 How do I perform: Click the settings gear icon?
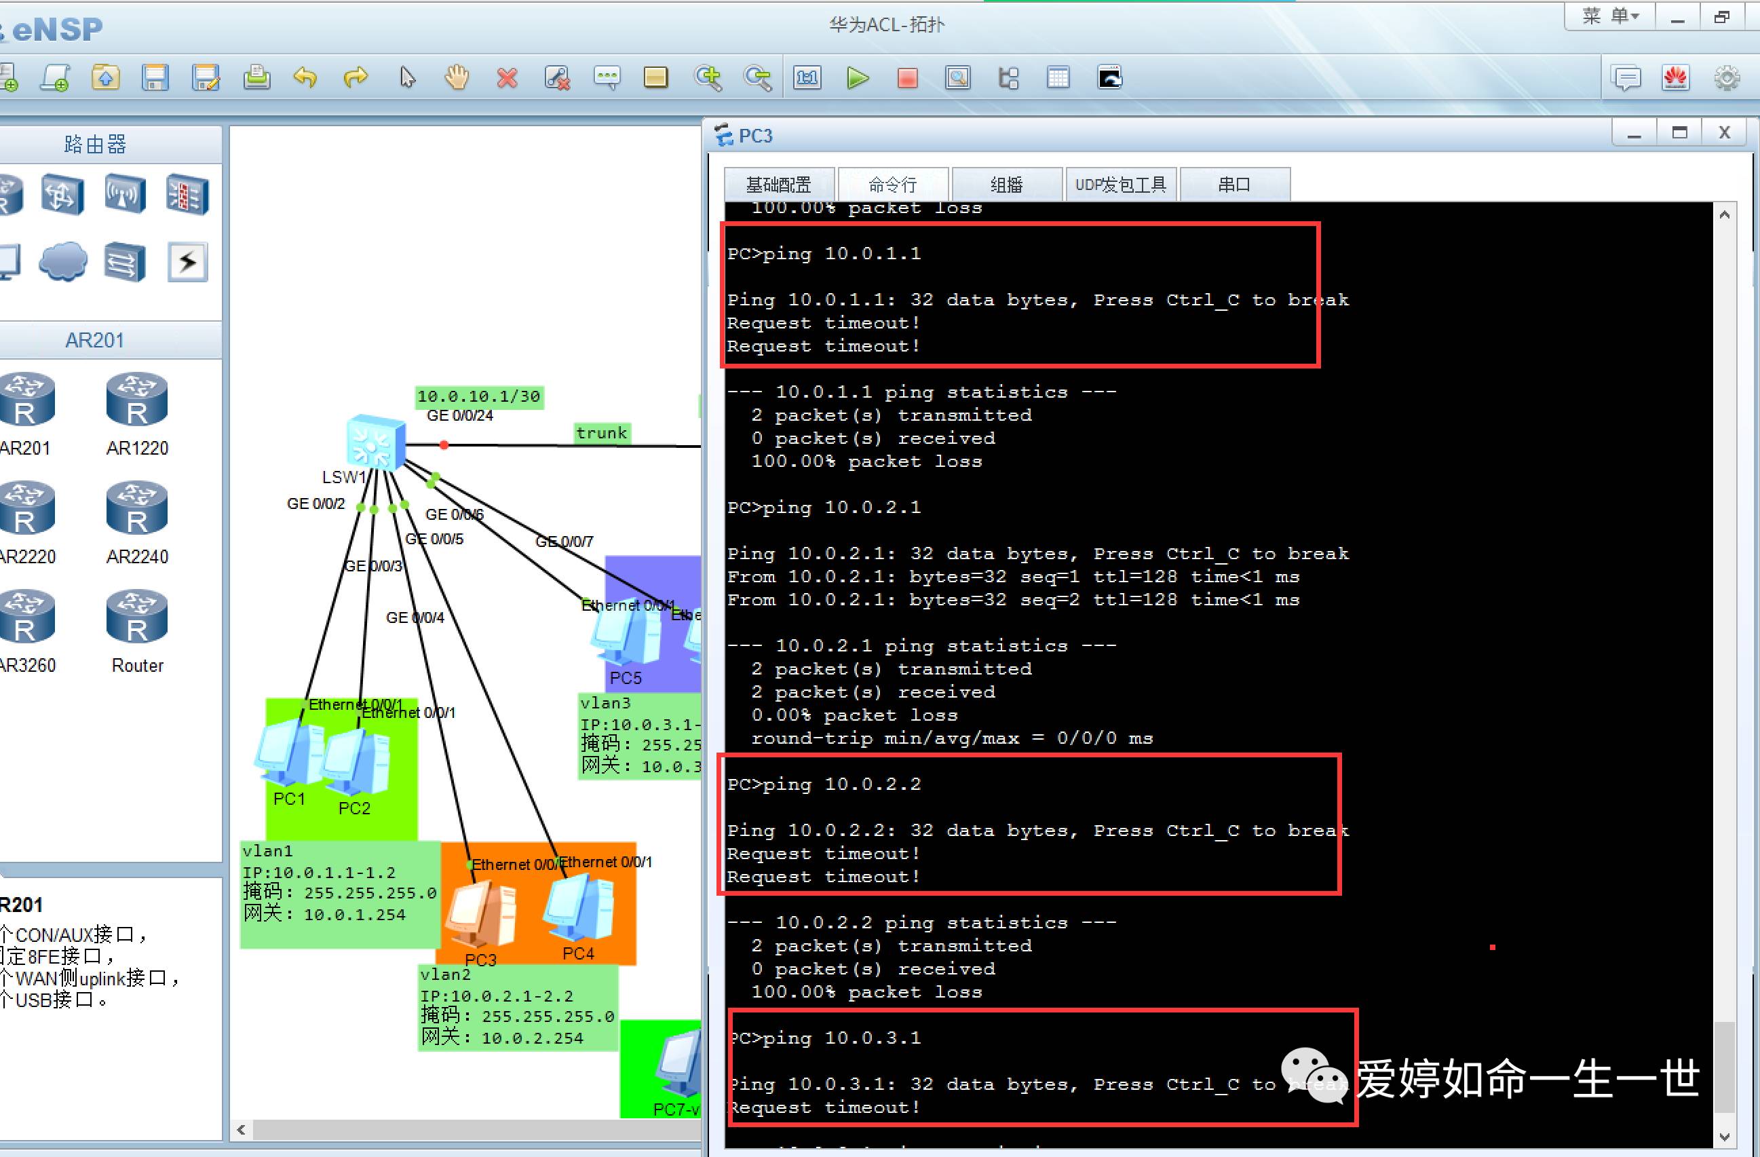click(1727, 77)
